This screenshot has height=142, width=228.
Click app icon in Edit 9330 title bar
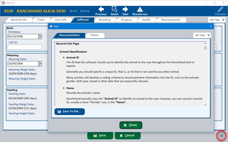click(3, 3)
